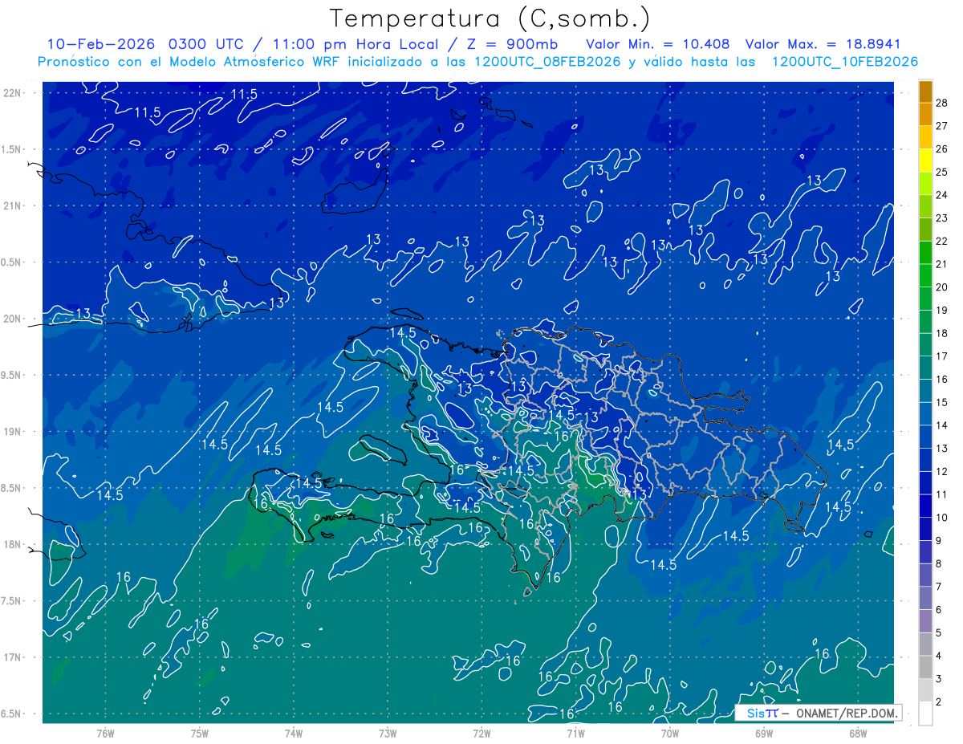The height and width of the screenshot is (744, 963).
Task: Click the color scale label 25
Action: (x=942, y=172)
